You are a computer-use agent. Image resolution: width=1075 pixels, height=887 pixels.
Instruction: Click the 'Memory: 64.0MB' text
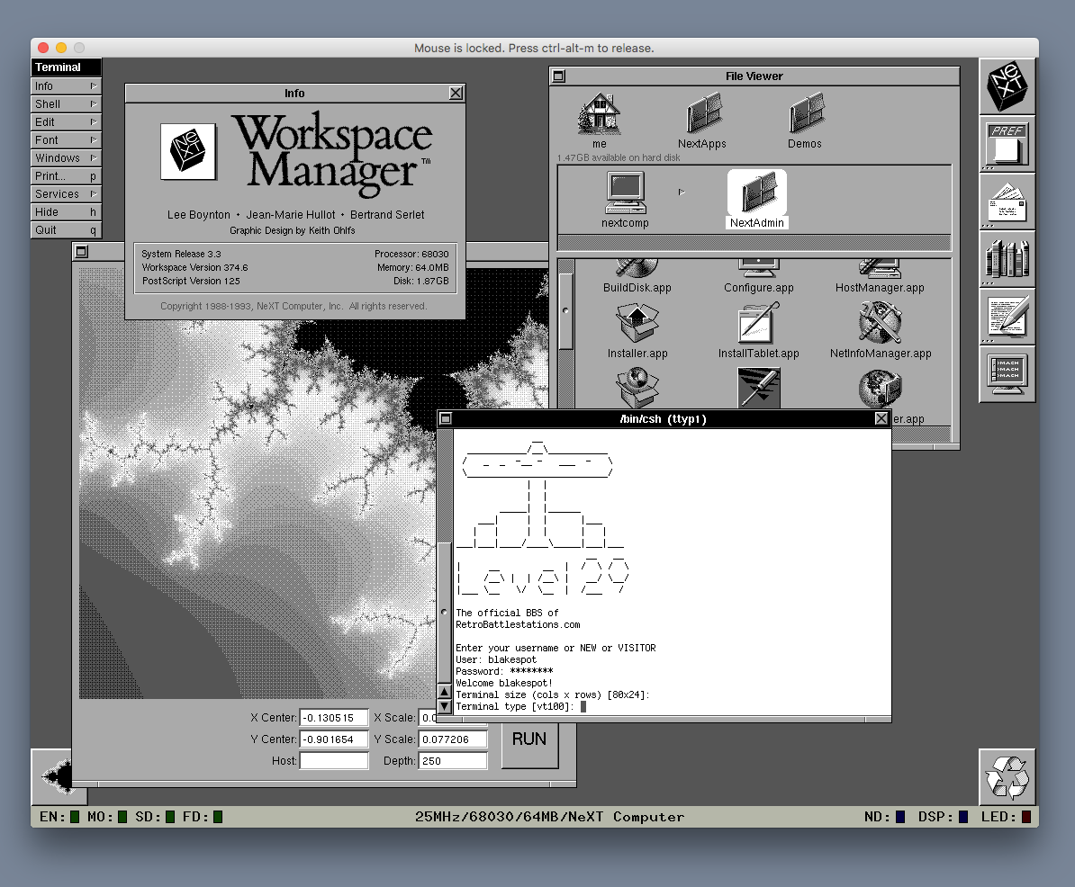coord(412,267)
